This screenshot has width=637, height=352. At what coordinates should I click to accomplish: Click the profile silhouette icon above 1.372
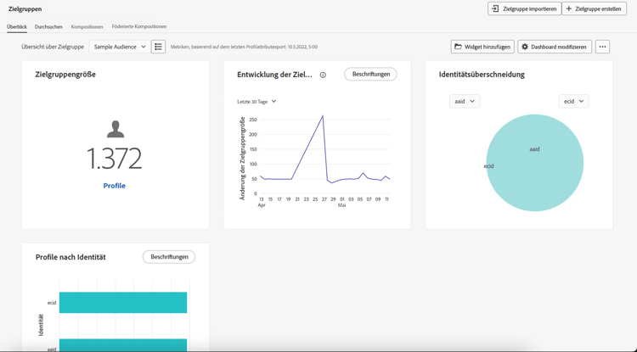(116, 129)
